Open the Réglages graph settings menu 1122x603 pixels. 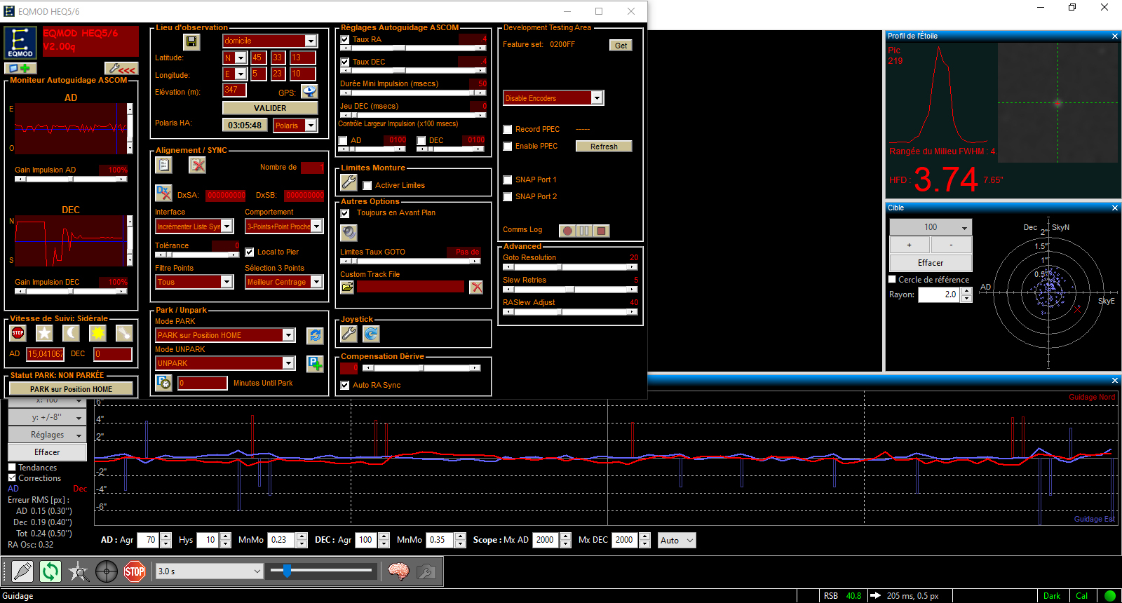[47, 435]
